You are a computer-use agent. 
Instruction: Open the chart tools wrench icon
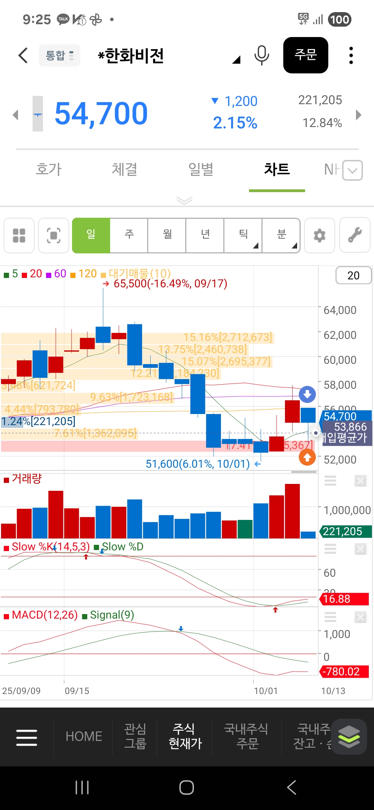(x=355, y=235)
